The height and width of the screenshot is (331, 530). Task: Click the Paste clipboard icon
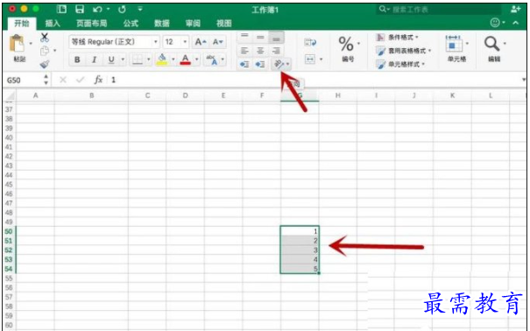[x=17, y=44]
